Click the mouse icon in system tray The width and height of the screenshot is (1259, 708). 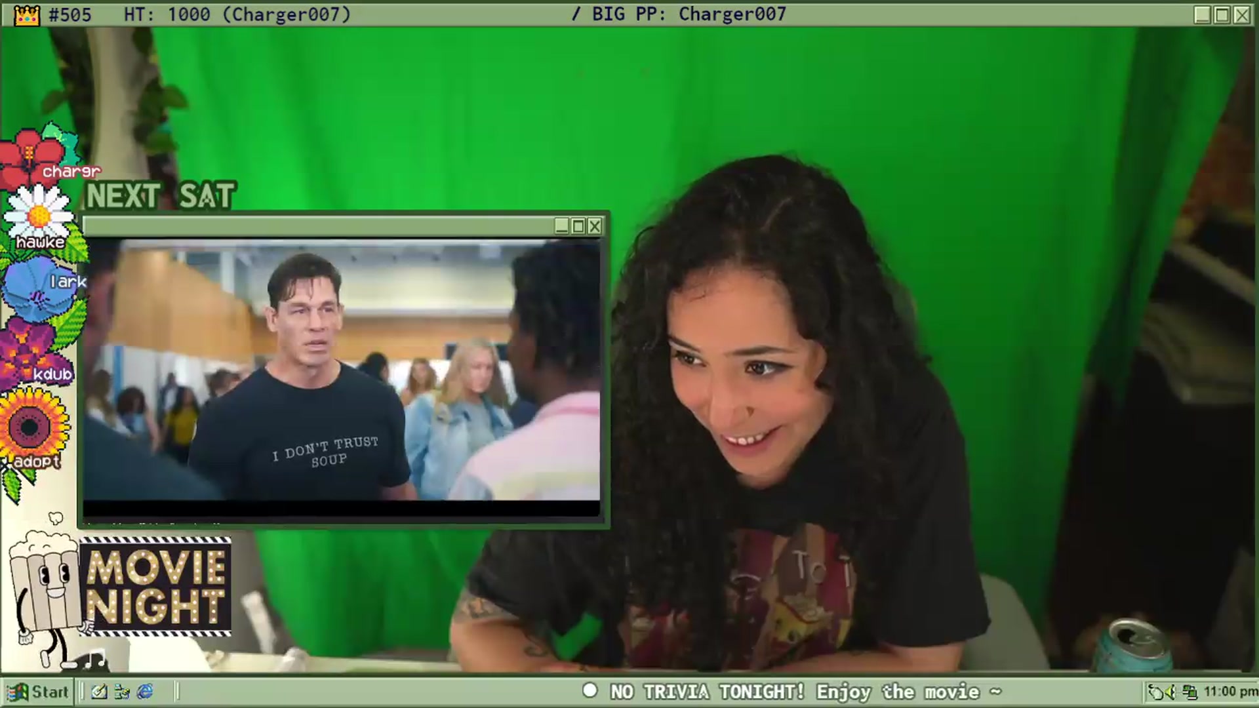point(1155,692)
